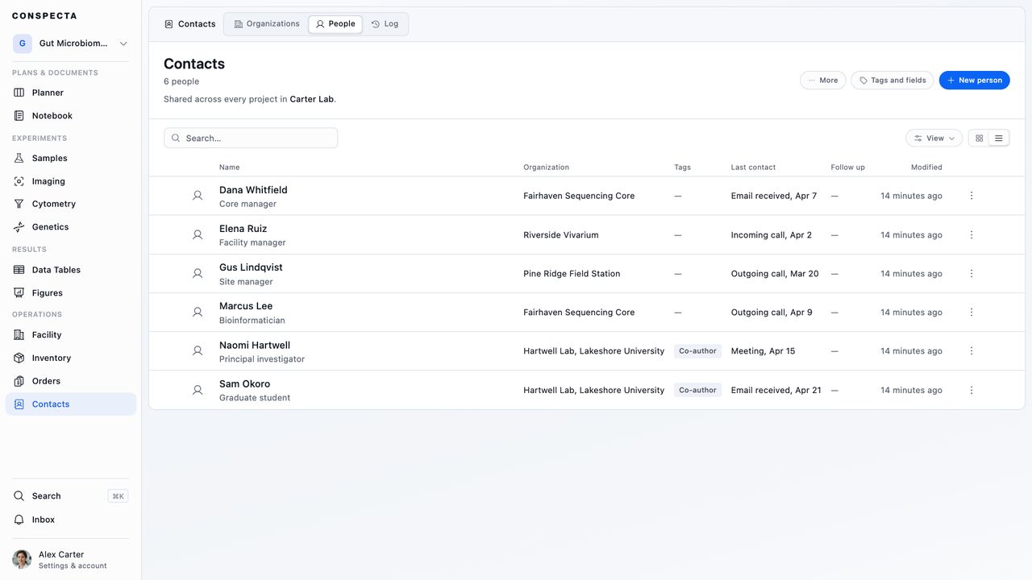This screenshot has height=580, width=1032.
Task: Open Data Tables via its table icon
Action: [19, 270]
